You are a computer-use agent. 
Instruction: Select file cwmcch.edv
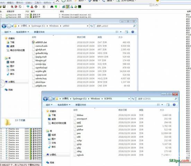[41, 46]
